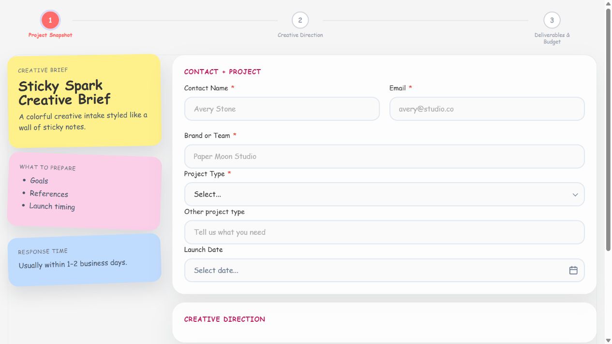Screen dimensions: 612x344
Task: Open the Launch Date calendar icon
Action: coord(573,270)
